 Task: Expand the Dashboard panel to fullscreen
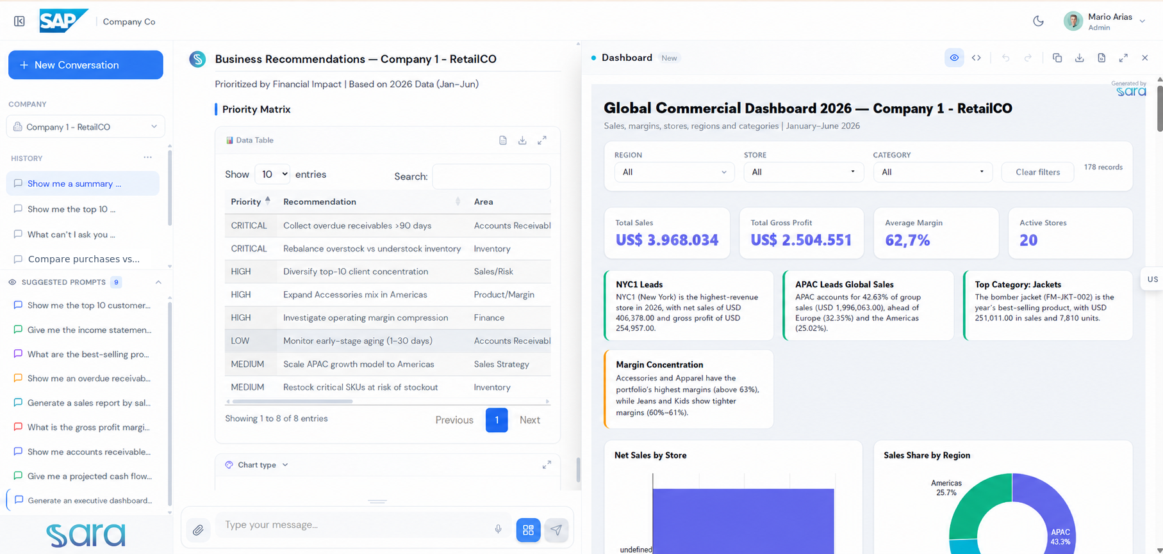pyautogui.click(x=1123, y=58)
